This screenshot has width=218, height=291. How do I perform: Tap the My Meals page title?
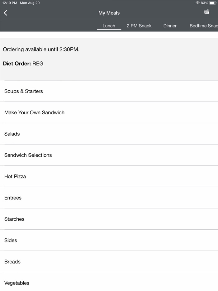click(109, 13)
